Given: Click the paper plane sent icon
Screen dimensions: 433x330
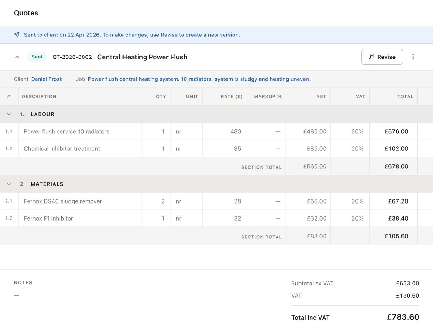Looking at the screenshot, I should (x=17, y=35).
